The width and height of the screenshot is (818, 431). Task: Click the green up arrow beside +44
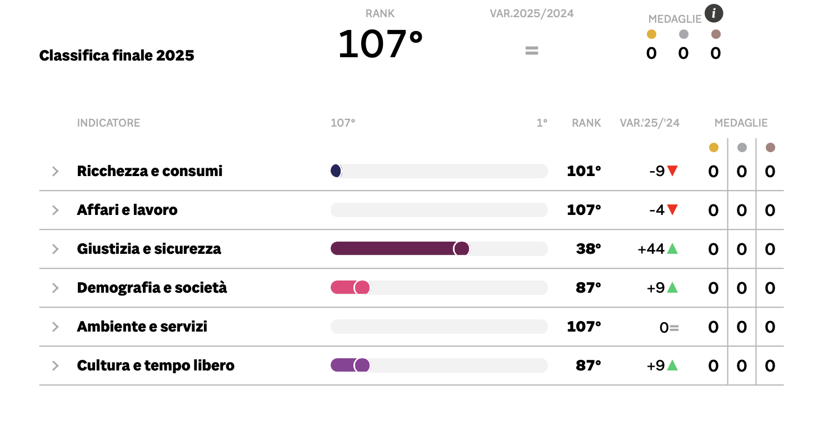coord(672,249)
